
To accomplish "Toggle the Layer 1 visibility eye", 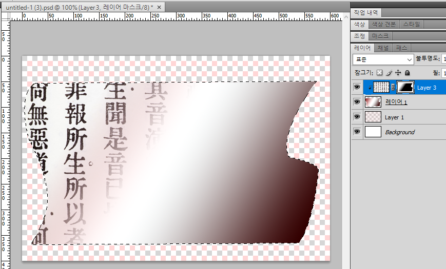I will (357, 117).
